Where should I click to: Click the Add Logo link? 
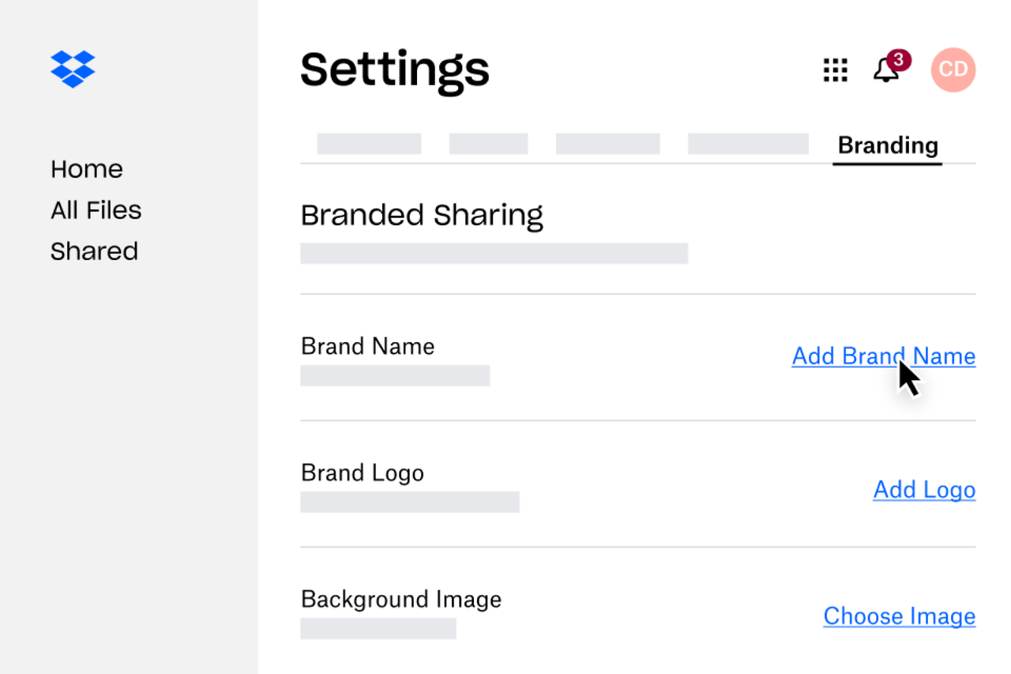click(x=924, y=490)
